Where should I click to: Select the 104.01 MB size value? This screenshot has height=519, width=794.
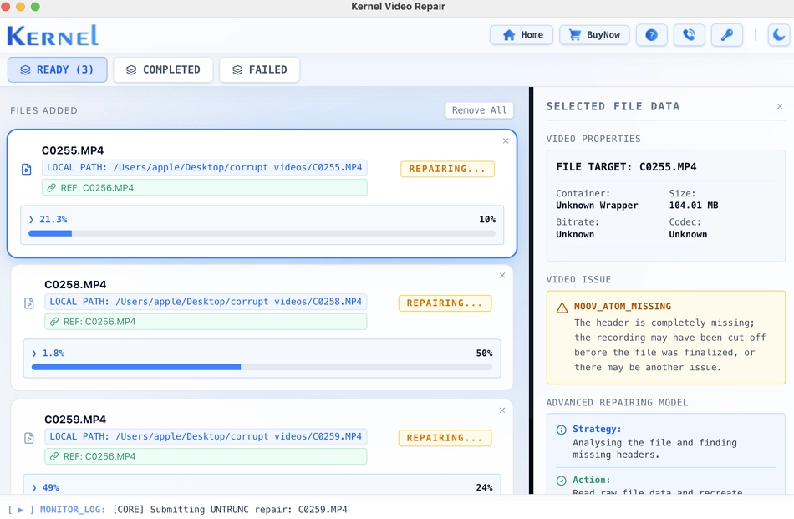coord(693,205)
